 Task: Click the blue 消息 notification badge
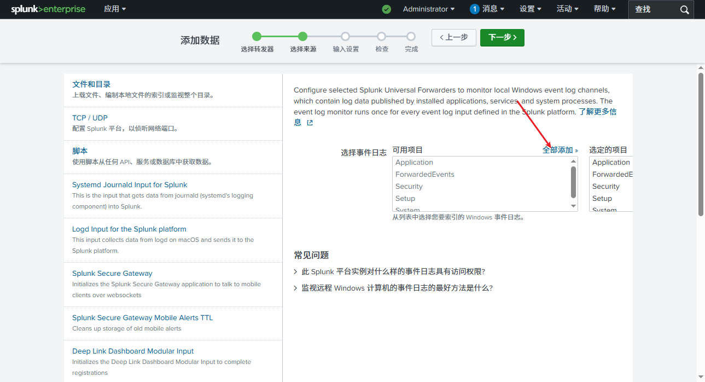pyautogui.click(x=475, y=9)
